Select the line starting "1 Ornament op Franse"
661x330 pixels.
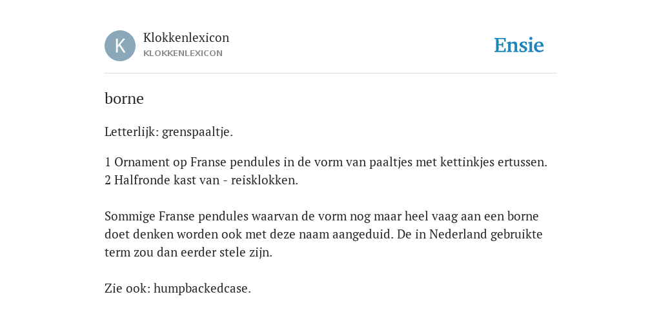326,162
